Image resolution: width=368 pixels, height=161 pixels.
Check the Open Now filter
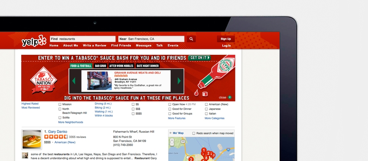click(170, 104)
